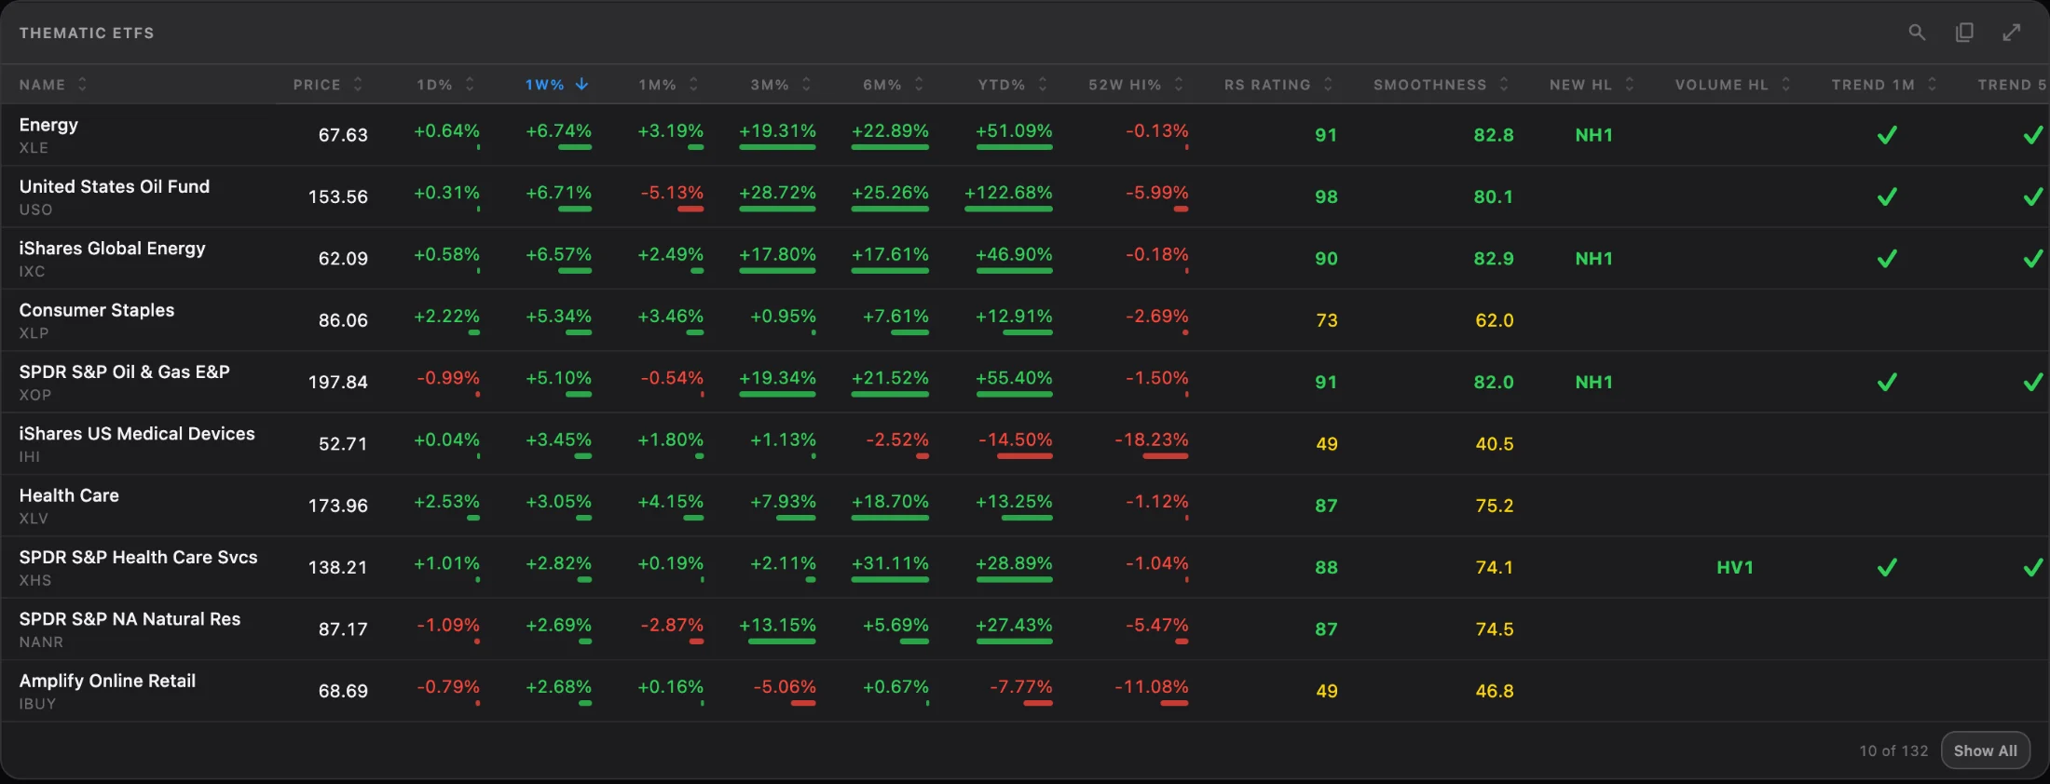Expand the Thematic ETFs panel fullscreen
Viewport: 2050px width, 784px height.
coord(2012,33)
